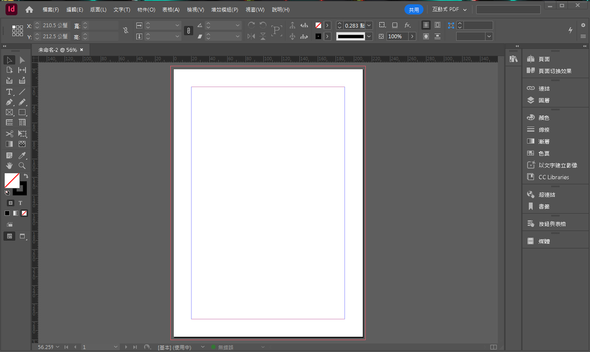
Task: Select the Type tool
Action: pos(9,92)
